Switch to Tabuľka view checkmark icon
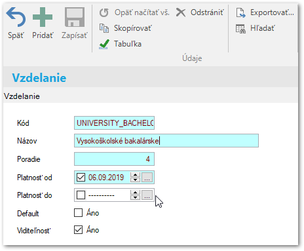The height and width of the screenshot is (251, 304). tap(104, 44)
